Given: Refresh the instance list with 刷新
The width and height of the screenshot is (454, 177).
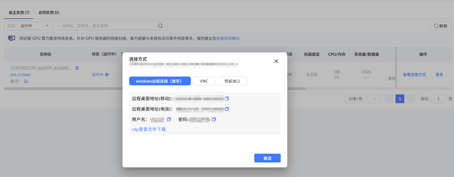Looking at the screenshot, I should pos(441,26).
